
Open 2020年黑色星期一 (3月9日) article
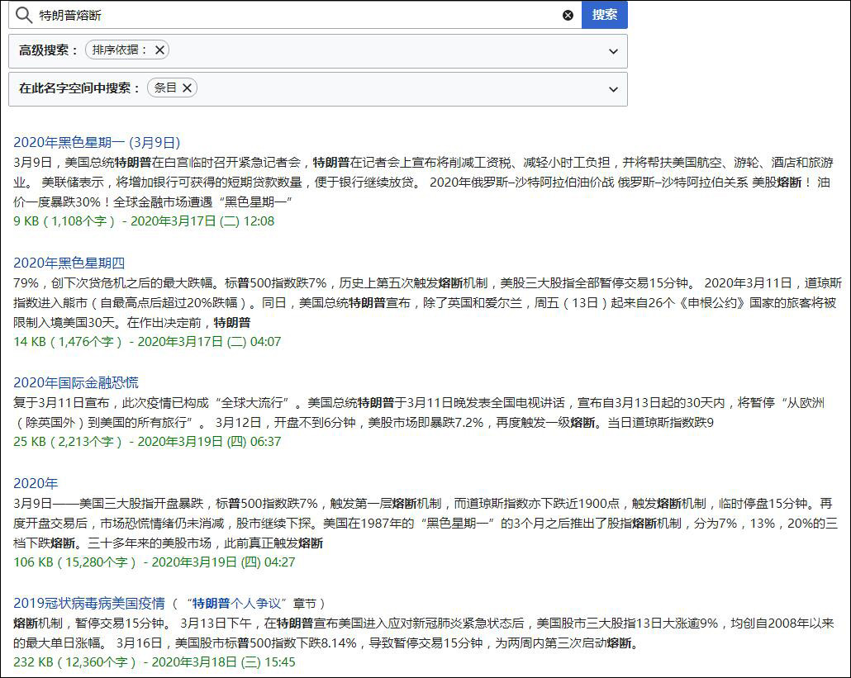[97, 142]
